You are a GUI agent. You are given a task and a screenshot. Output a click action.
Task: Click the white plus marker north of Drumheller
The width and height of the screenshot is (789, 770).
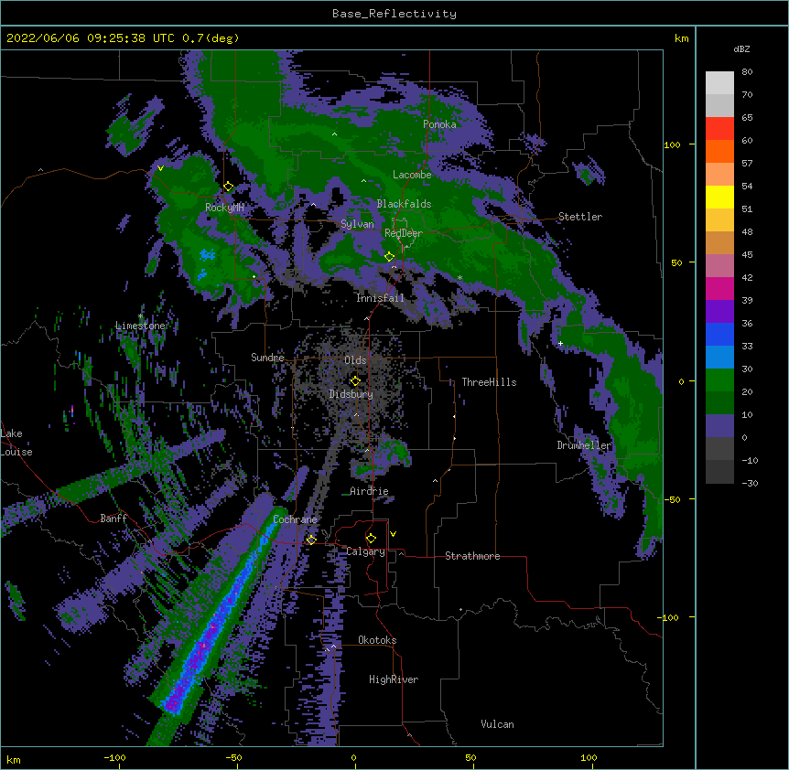coord(560,343)
